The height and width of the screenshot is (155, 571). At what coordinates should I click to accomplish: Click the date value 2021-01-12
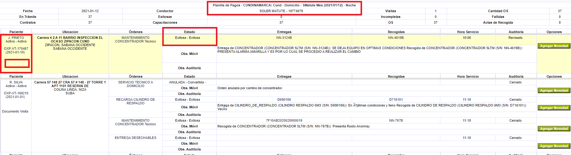(x=90, y=11)
